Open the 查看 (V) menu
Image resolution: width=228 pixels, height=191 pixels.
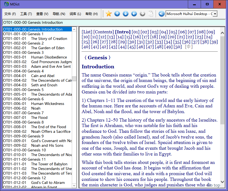point(42,14)
